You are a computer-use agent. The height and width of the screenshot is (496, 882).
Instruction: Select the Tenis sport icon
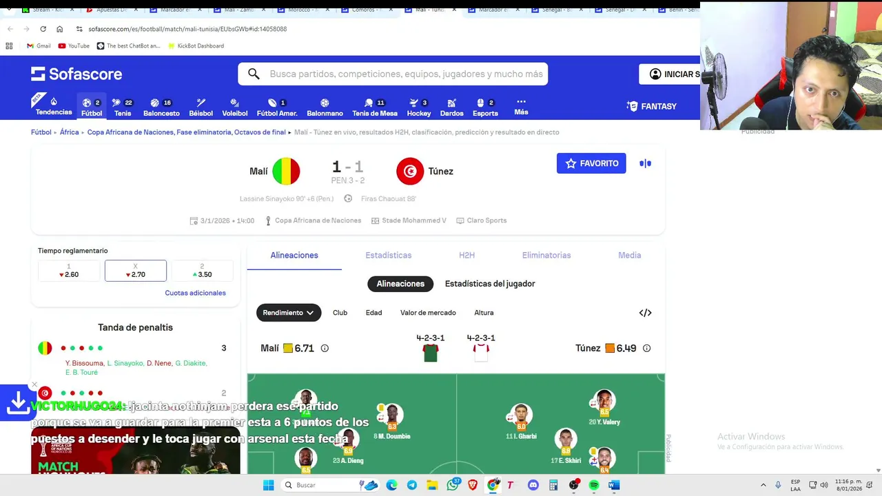pos(123,107)
